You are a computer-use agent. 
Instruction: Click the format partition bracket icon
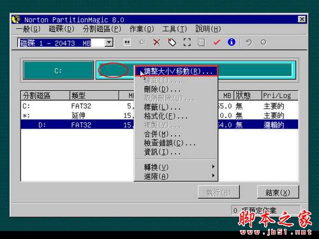(x=187, y=42)
